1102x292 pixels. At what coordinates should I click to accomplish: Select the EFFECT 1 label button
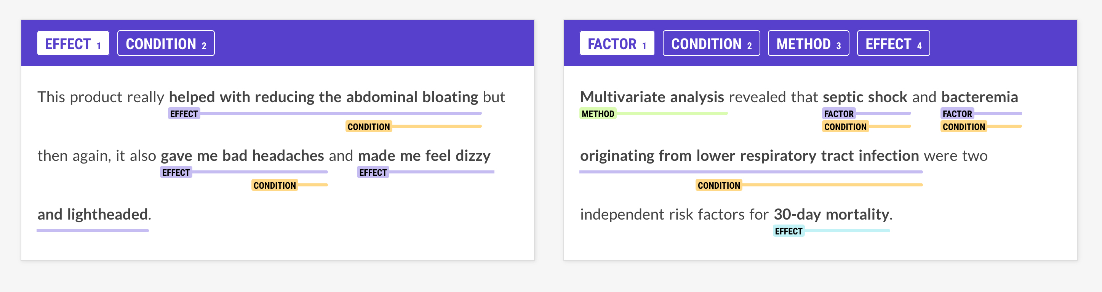point(73,43)
